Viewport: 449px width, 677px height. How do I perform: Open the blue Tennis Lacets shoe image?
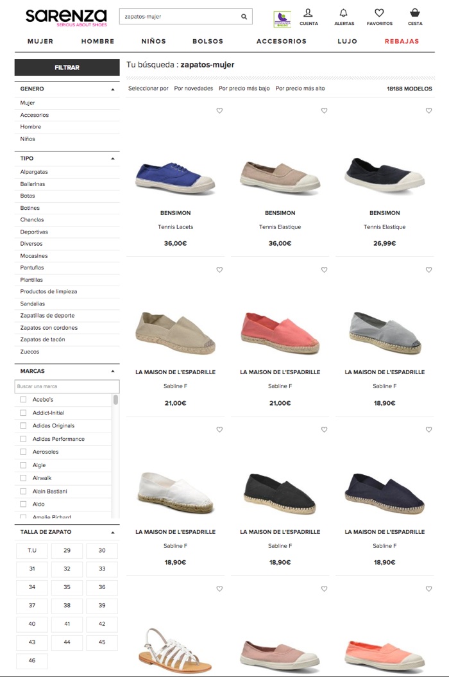[175, 177]
